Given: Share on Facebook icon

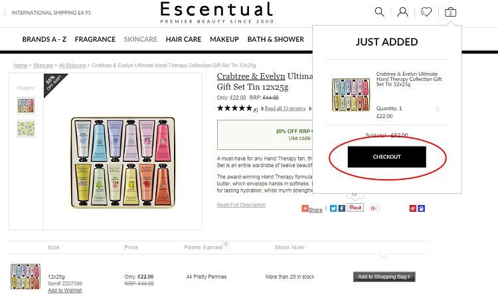Looking at the screenshot, I should click(341, 208).
